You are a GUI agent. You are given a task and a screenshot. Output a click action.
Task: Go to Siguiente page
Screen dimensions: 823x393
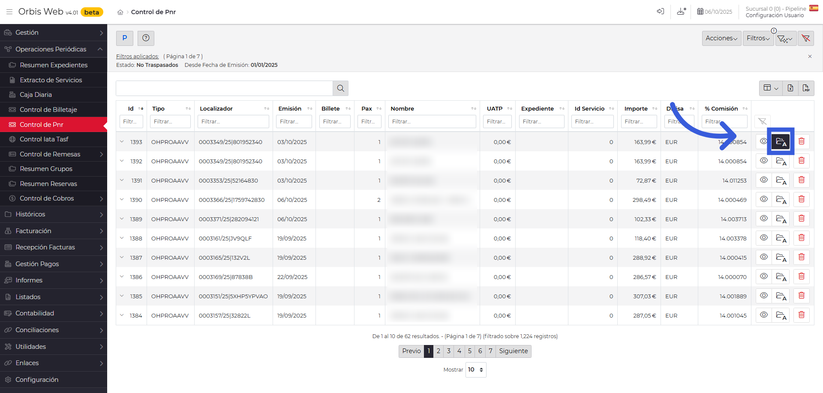(x=513, y=351)
